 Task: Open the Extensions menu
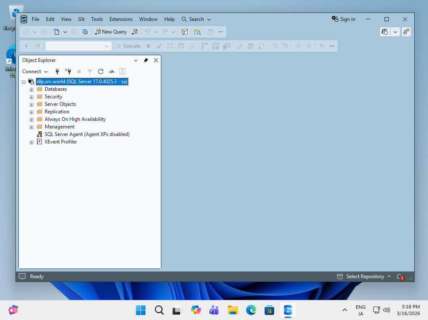tap(121, 19)
